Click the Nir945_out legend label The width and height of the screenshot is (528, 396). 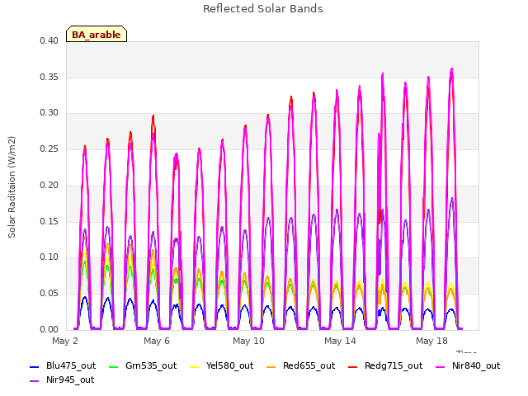[x=70, y=379]
